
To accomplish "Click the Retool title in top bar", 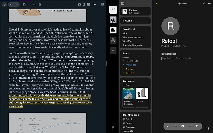I will point(183,3).
